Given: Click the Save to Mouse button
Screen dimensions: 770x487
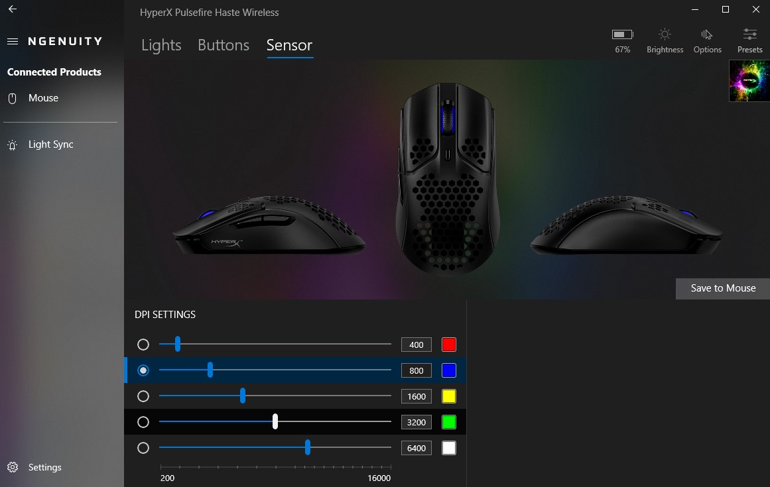Looking at the screenshot, I should [x=723, y=288].
